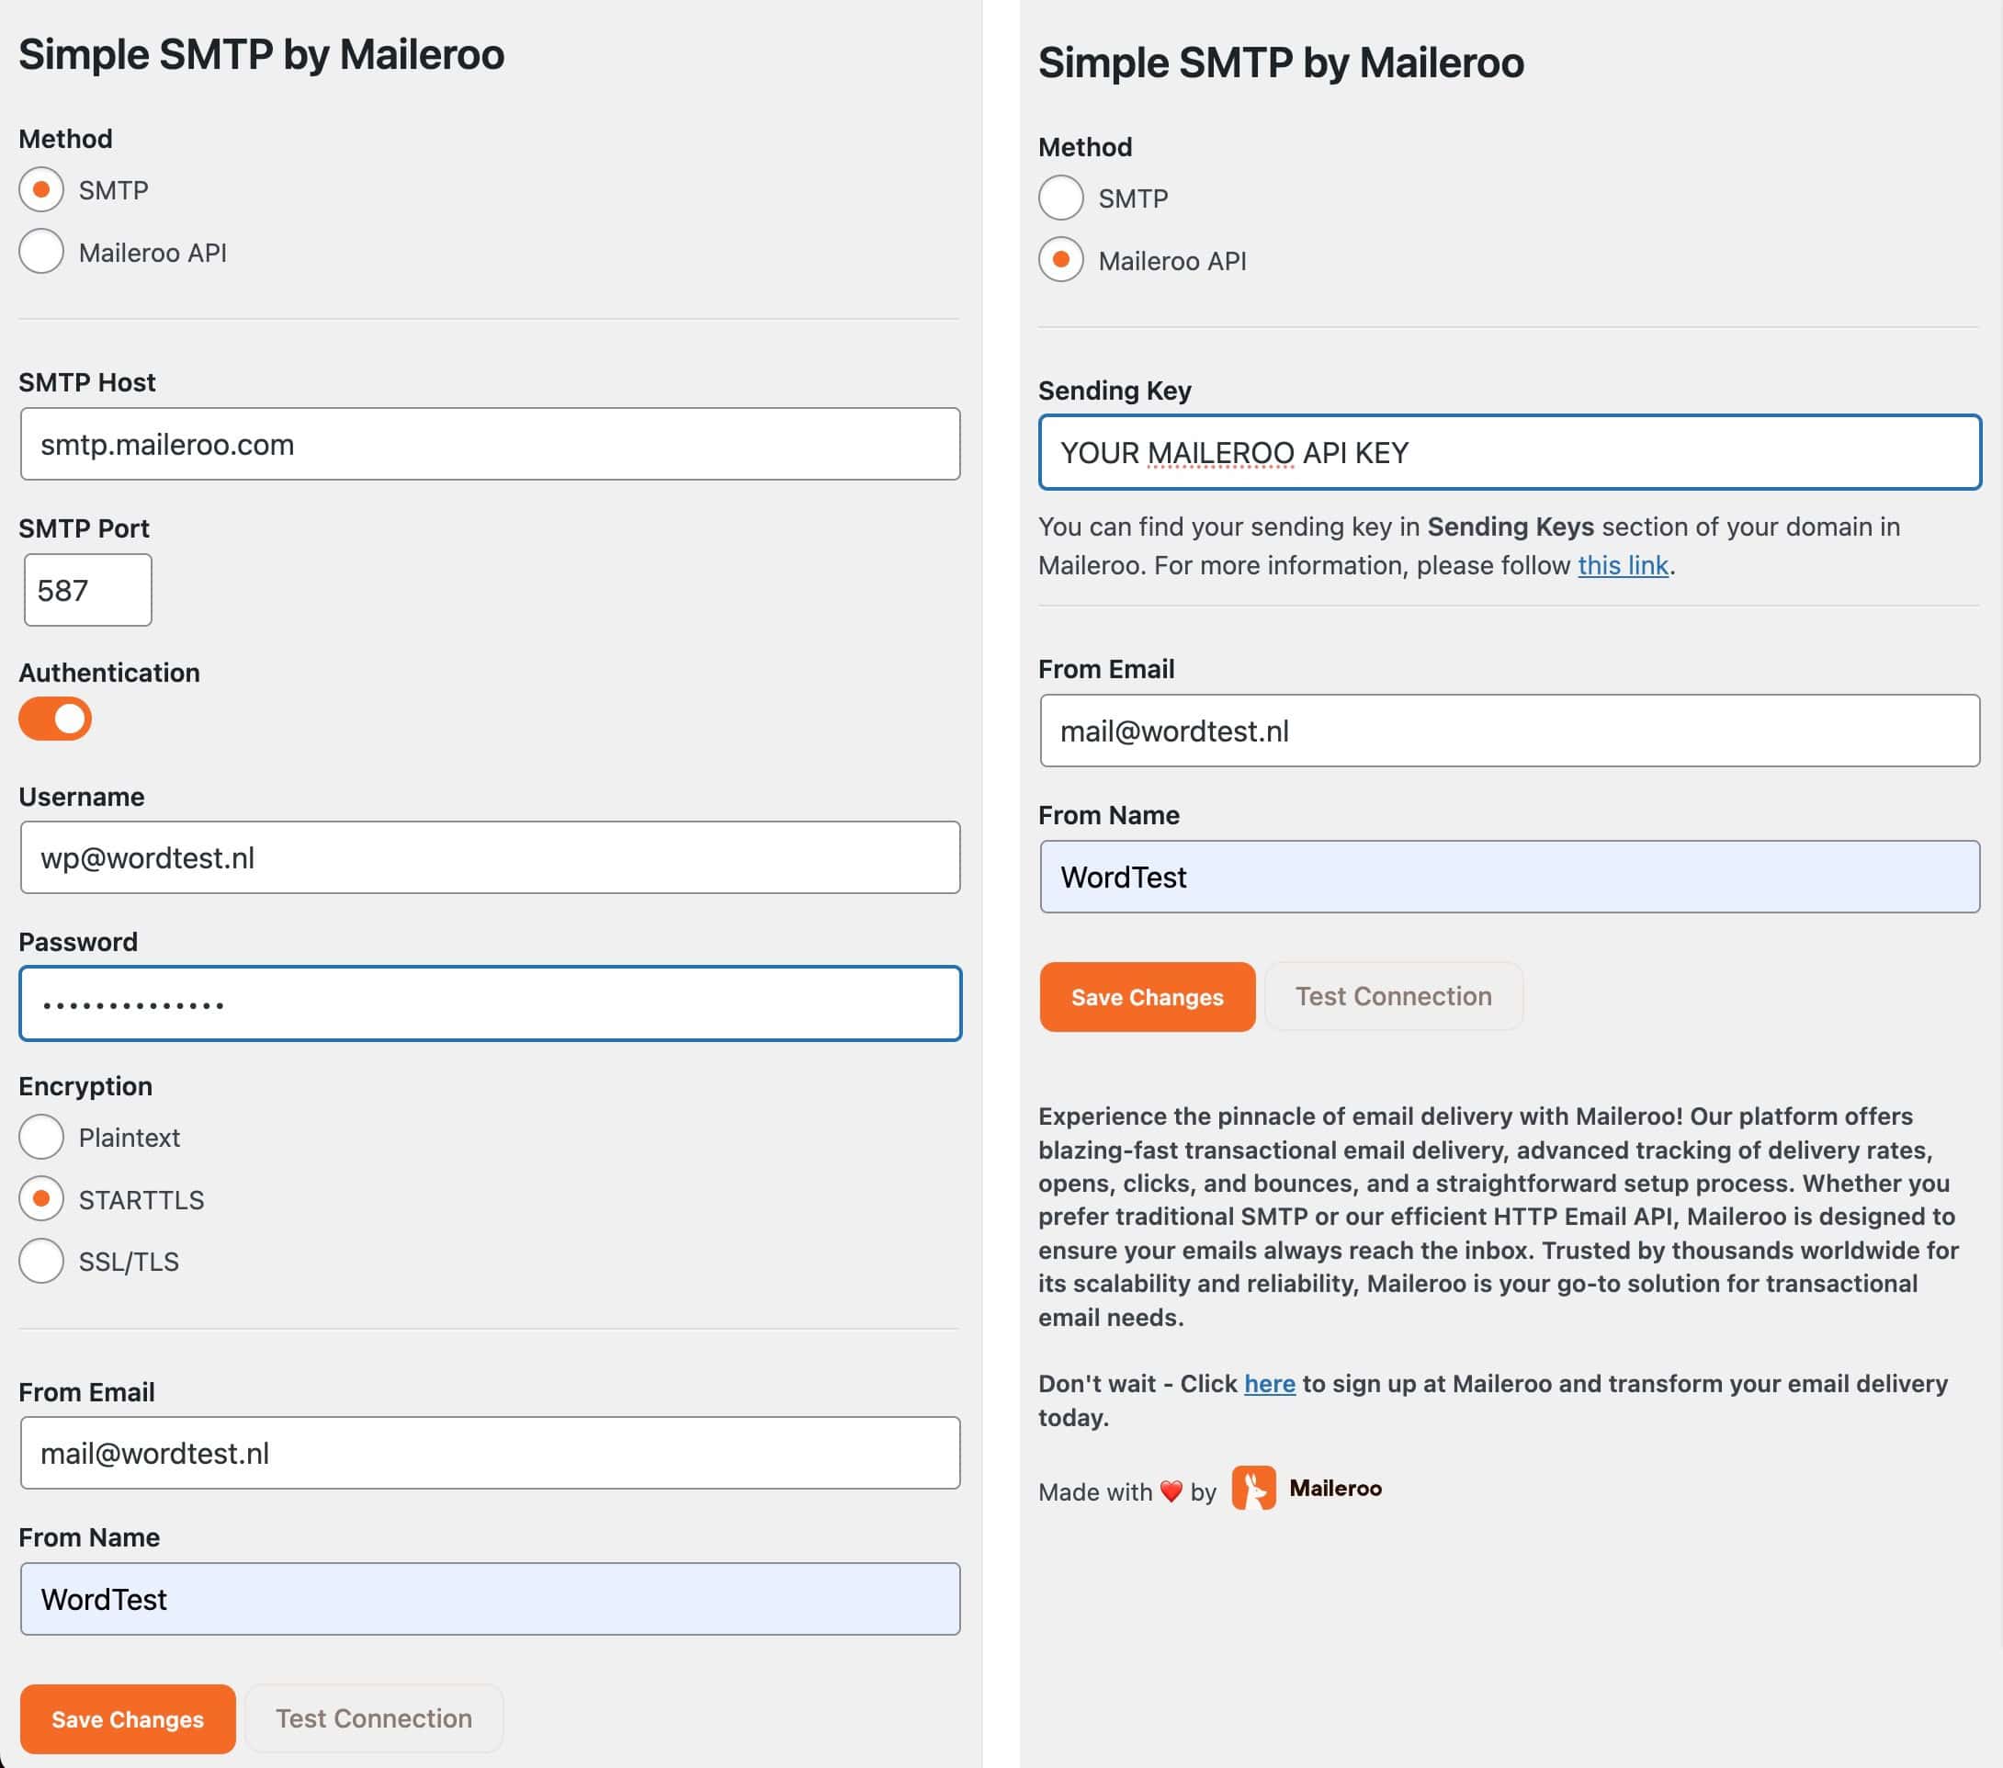The image size is (2003, 1768).
Task: Select Maileroo API method in the left panel
Action: tap(41, 252)
